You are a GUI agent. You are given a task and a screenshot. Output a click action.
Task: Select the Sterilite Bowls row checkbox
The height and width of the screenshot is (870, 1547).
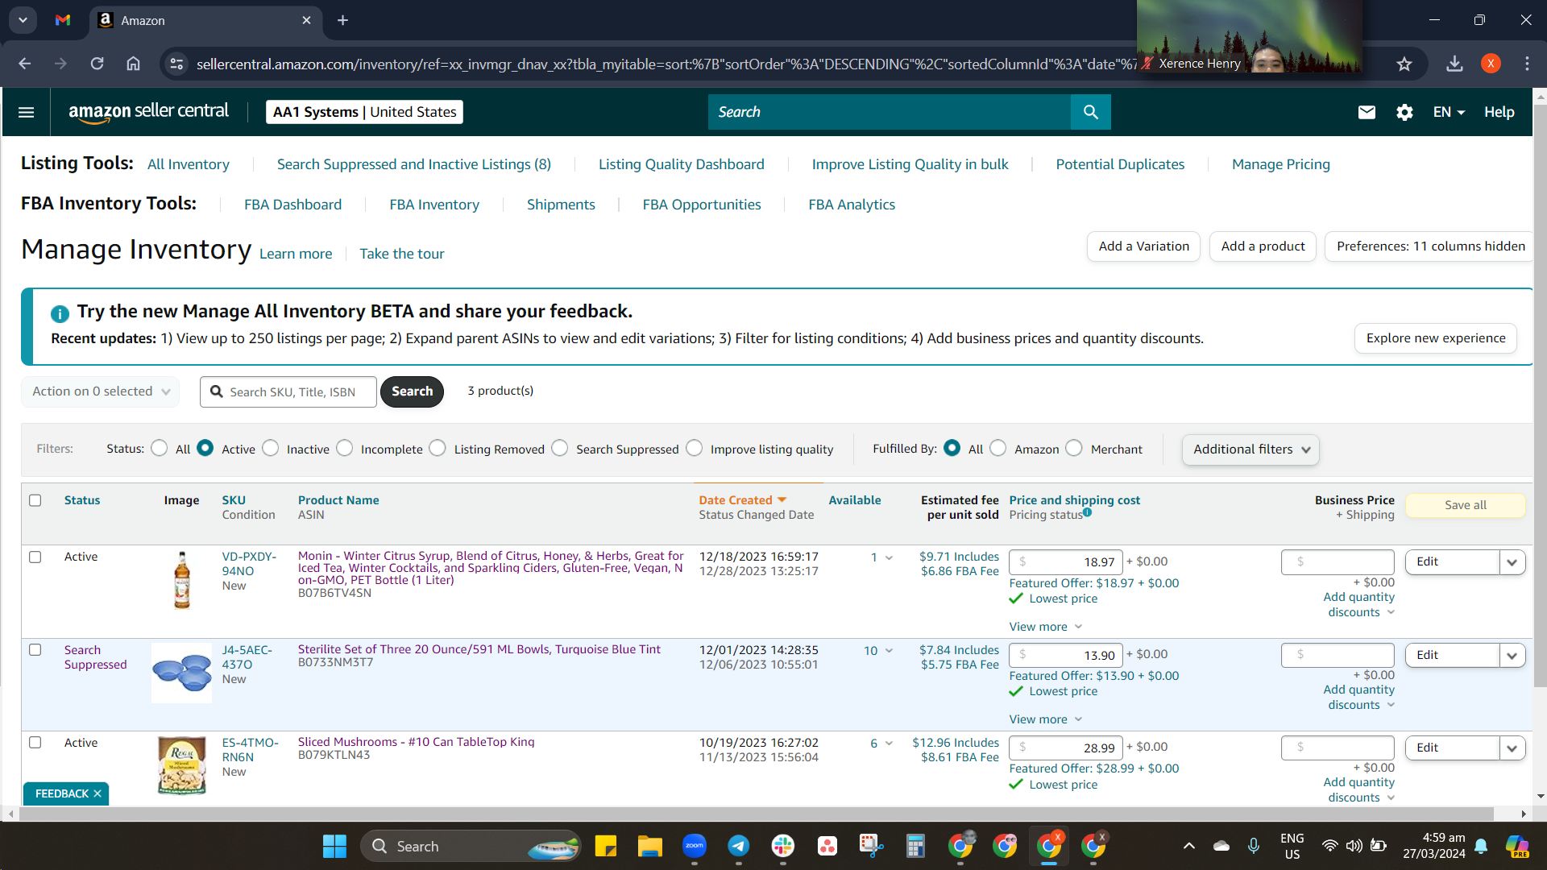(x=35, y=649)
